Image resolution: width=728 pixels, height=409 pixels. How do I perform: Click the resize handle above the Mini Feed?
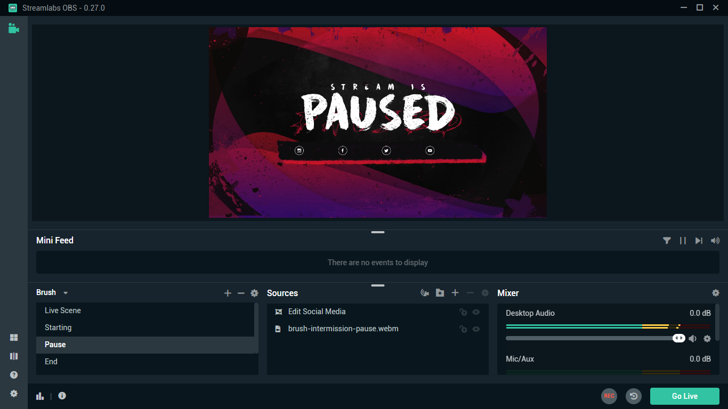[378, 232]
